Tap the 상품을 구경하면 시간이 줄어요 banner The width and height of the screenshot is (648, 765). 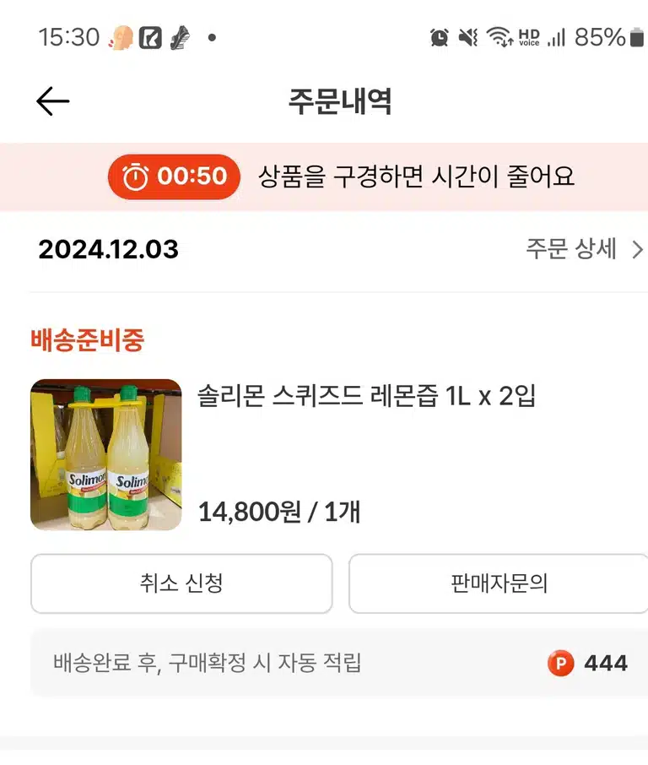[324, 177]
